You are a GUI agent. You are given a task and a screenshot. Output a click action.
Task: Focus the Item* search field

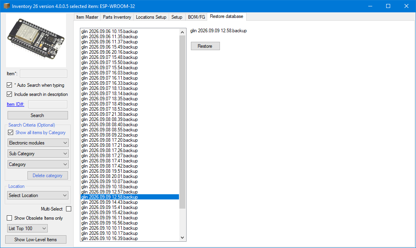click(x=43, y=74)
